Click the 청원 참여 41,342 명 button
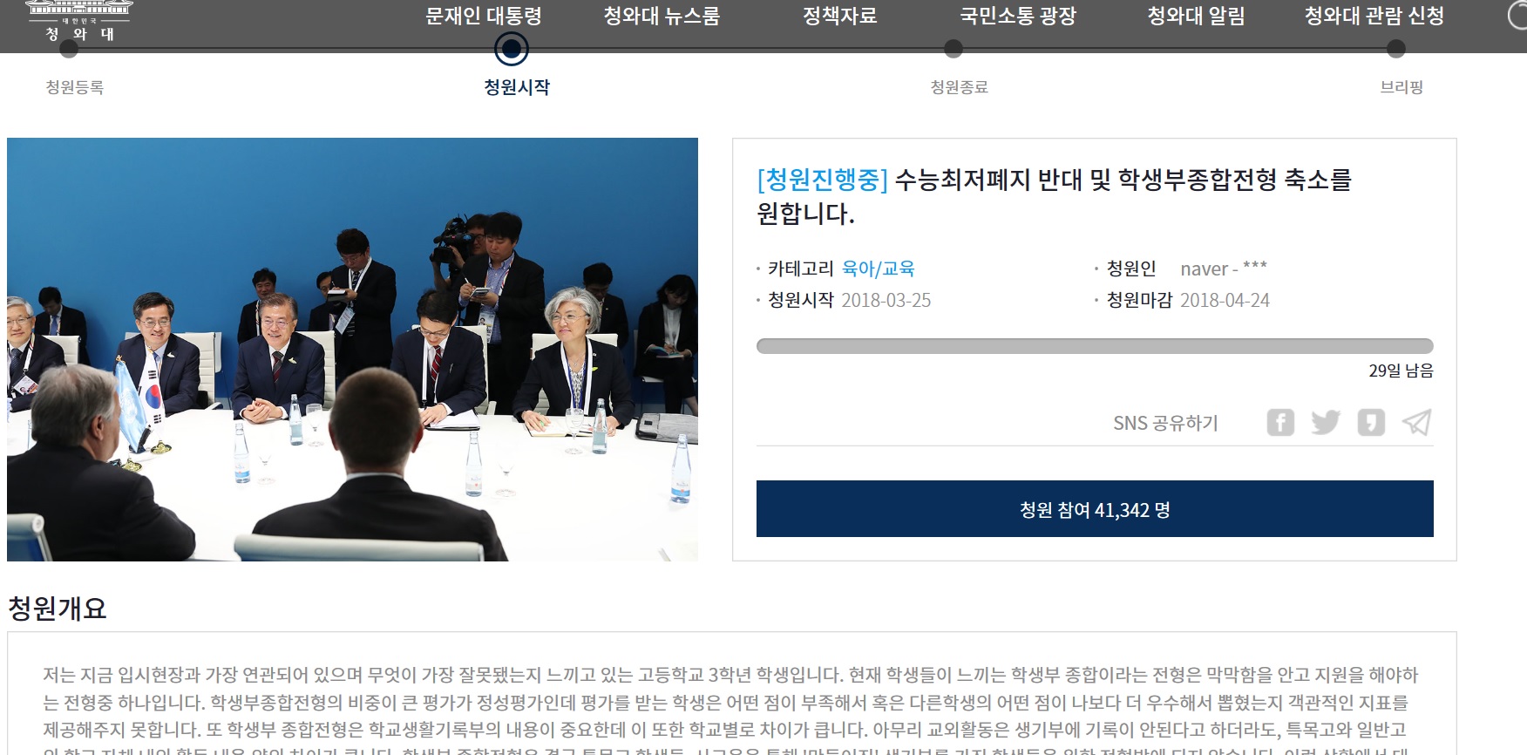Image resolution: width=1527 pixels, height=755 pixels. click(1095, 509)
